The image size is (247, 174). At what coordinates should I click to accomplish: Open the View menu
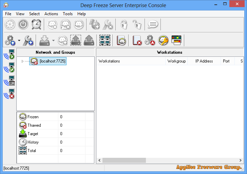pos(20,14)
